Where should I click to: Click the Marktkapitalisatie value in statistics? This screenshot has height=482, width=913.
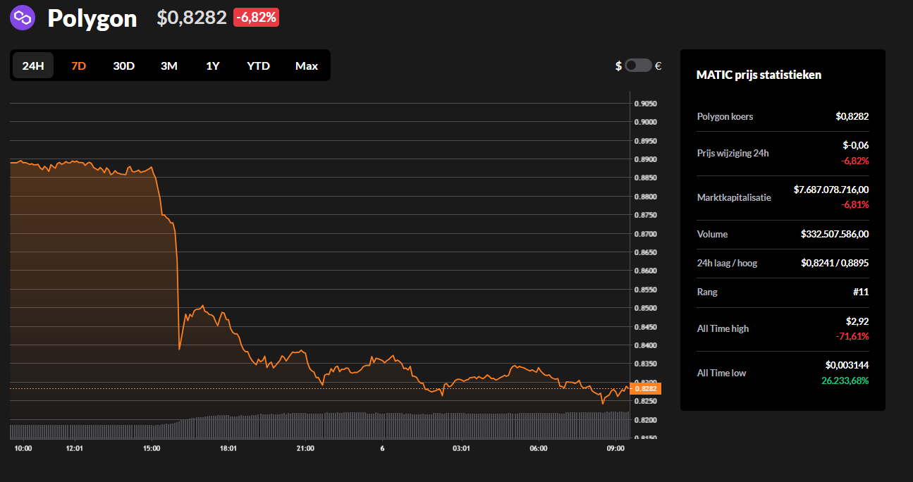[831, 190]
